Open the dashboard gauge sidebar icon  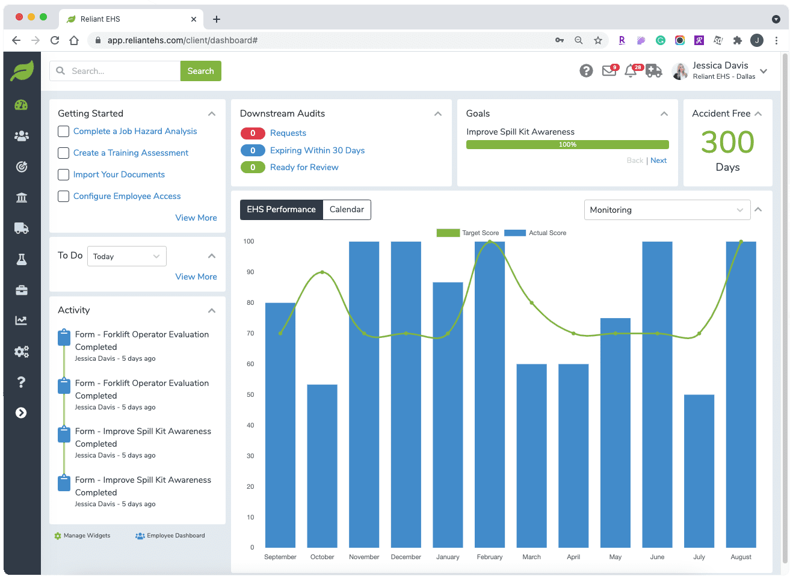21,105
